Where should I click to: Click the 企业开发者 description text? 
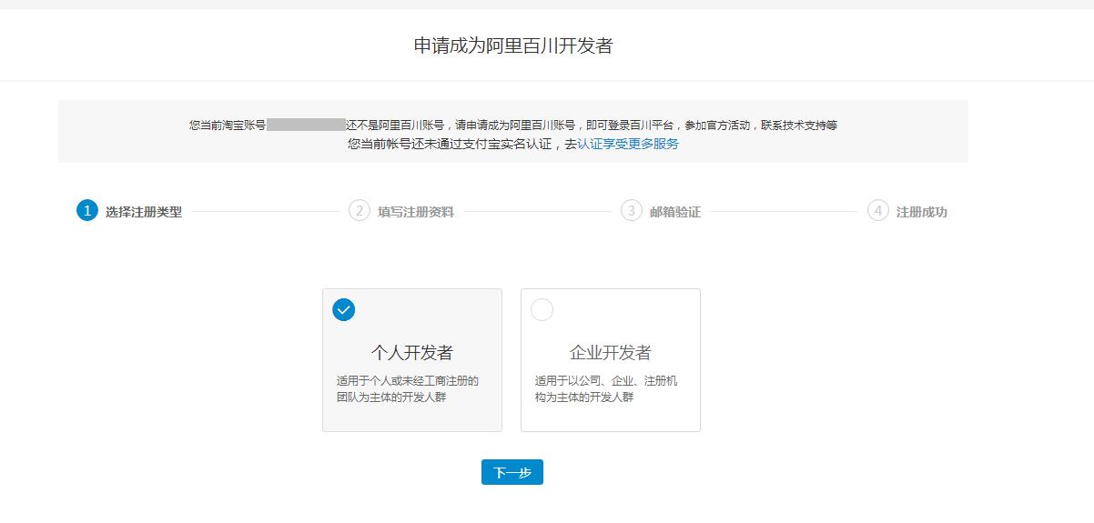coord(606,389)
